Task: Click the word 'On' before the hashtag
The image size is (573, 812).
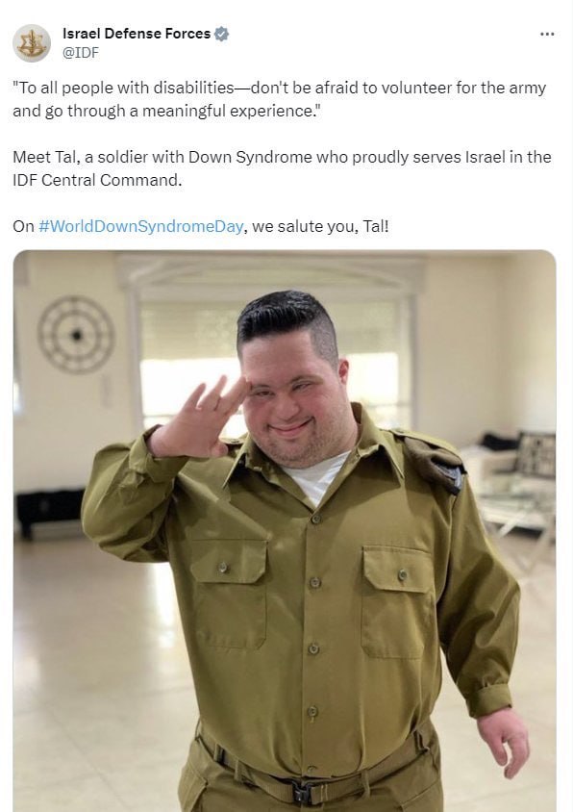Action: [23, 226]
